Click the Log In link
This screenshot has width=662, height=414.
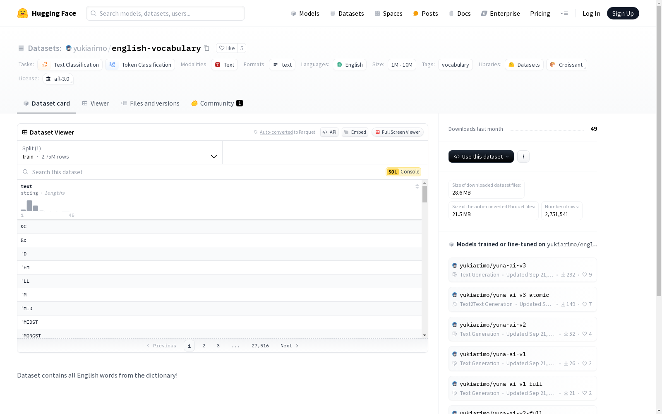[591, 13]
